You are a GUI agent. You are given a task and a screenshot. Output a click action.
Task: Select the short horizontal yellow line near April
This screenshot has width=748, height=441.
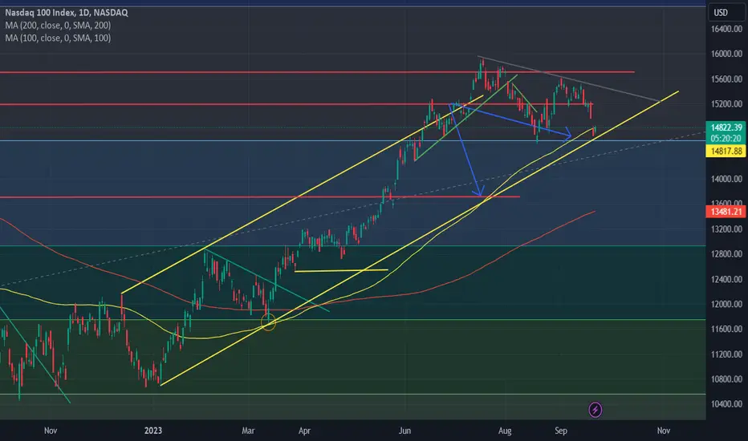click(x=341, y=270)
